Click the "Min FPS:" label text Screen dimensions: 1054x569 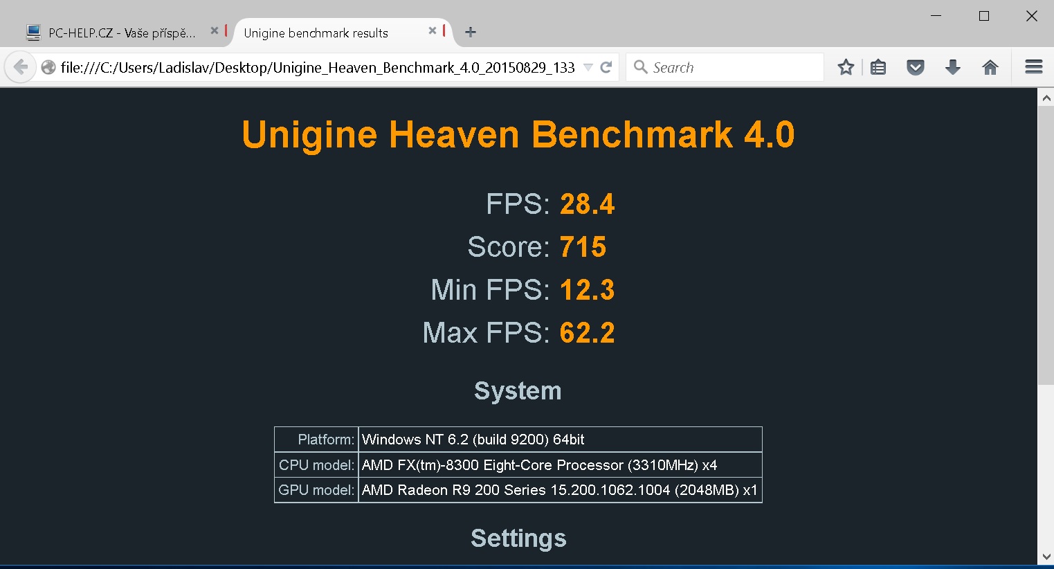491,290
